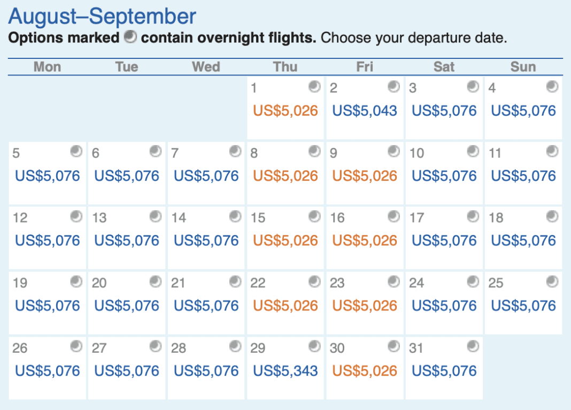Pick the US$5,076 fare on August 17

[x=444, y=240]
